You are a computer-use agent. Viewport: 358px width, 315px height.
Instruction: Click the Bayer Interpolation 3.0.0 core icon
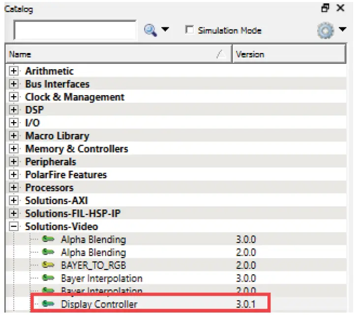pos(48,278)
